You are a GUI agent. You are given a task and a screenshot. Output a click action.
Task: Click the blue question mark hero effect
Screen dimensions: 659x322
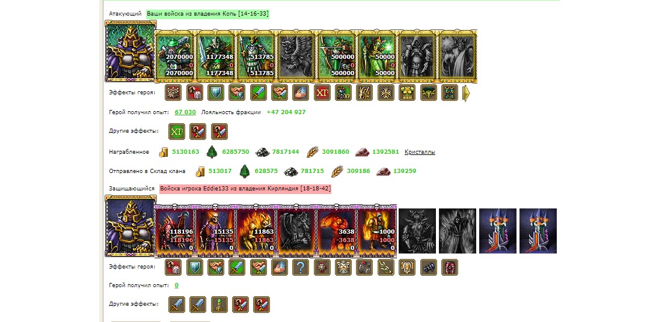[x=301, y=267]
